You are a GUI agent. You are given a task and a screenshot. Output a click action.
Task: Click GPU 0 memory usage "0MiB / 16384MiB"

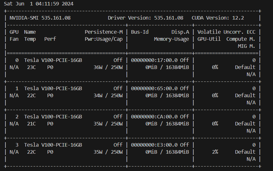[167, 67]
